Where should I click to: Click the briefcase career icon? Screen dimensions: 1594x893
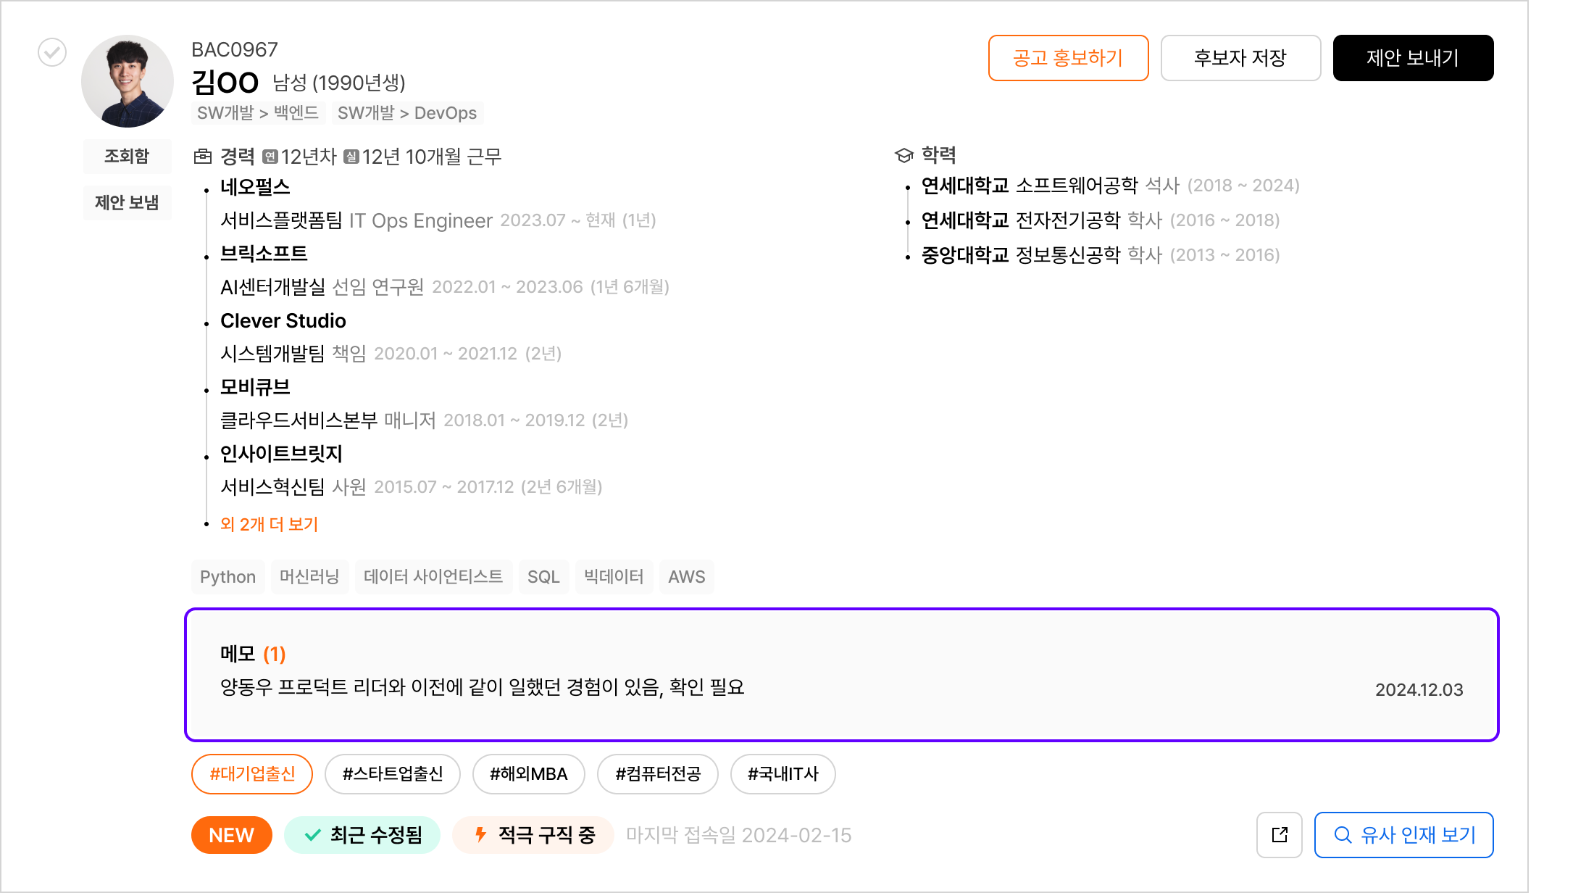pos(203,157)
